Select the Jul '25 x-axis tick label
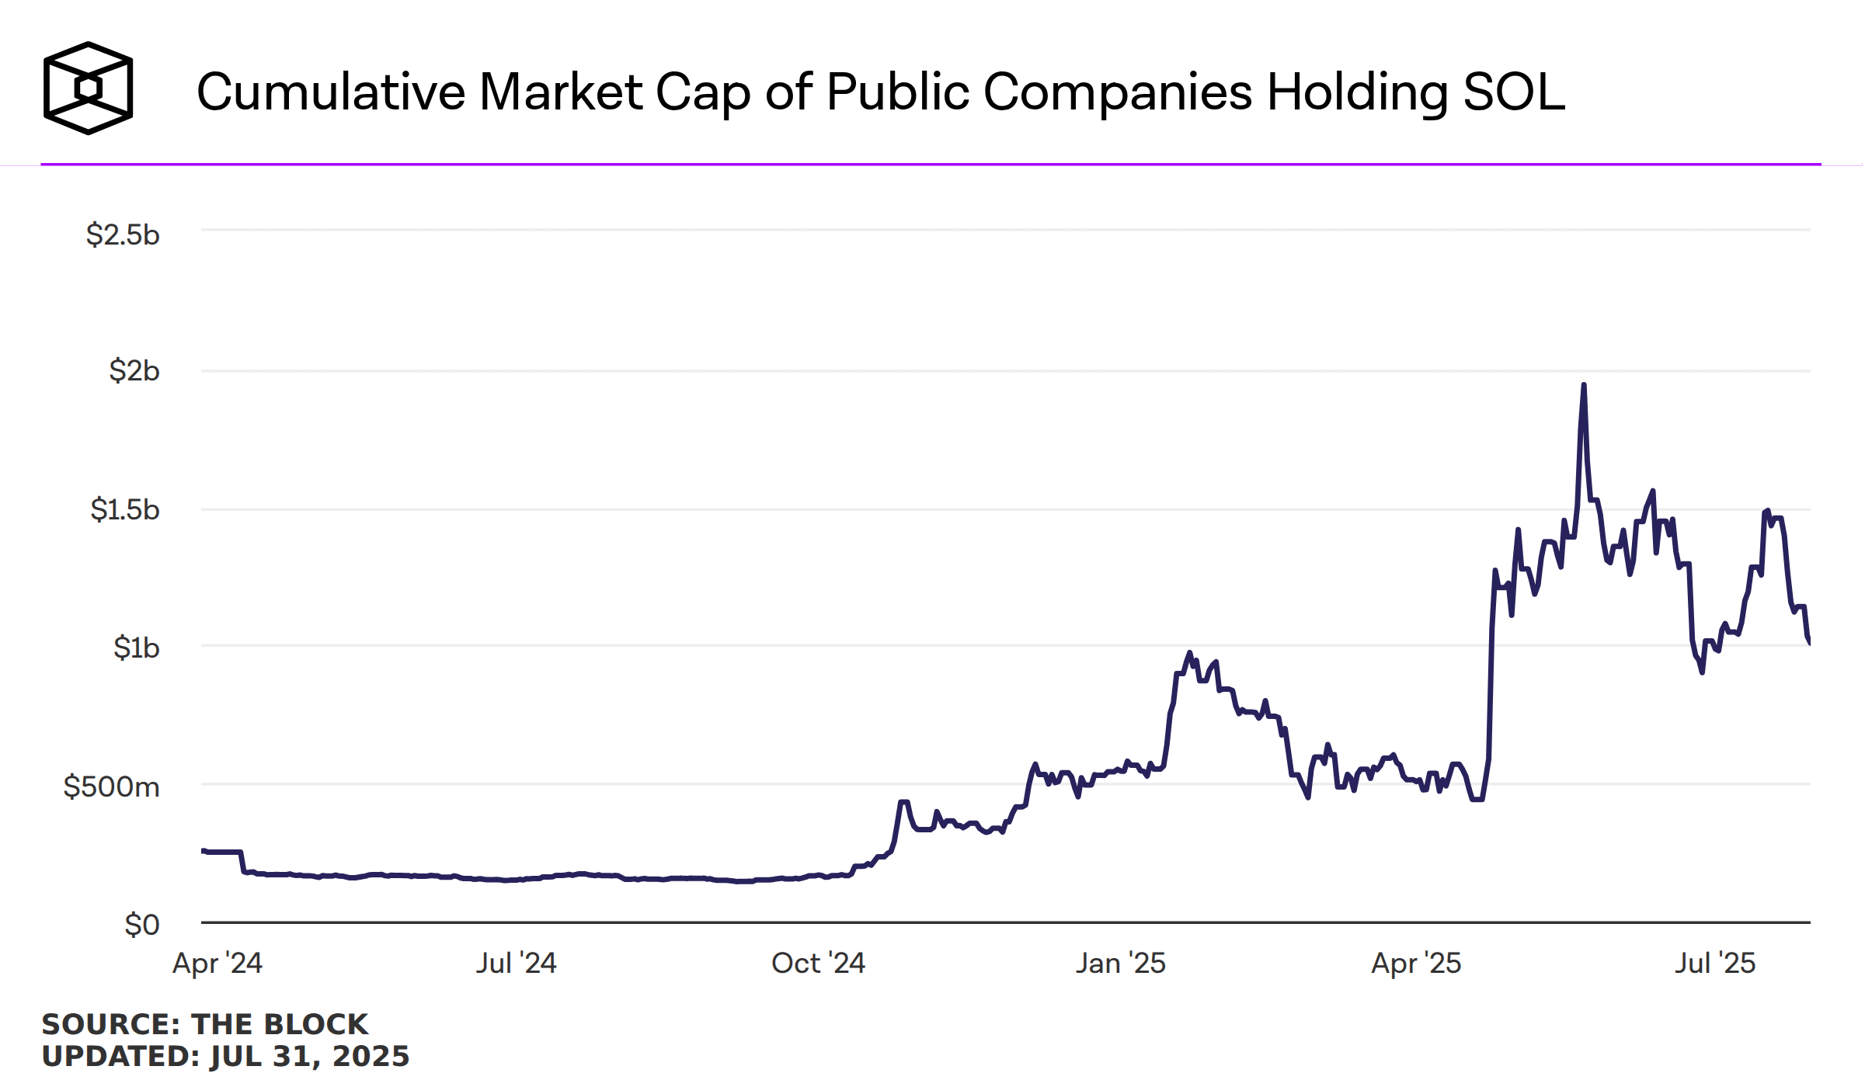The image size is (1865, 1087). [1715, 964]
